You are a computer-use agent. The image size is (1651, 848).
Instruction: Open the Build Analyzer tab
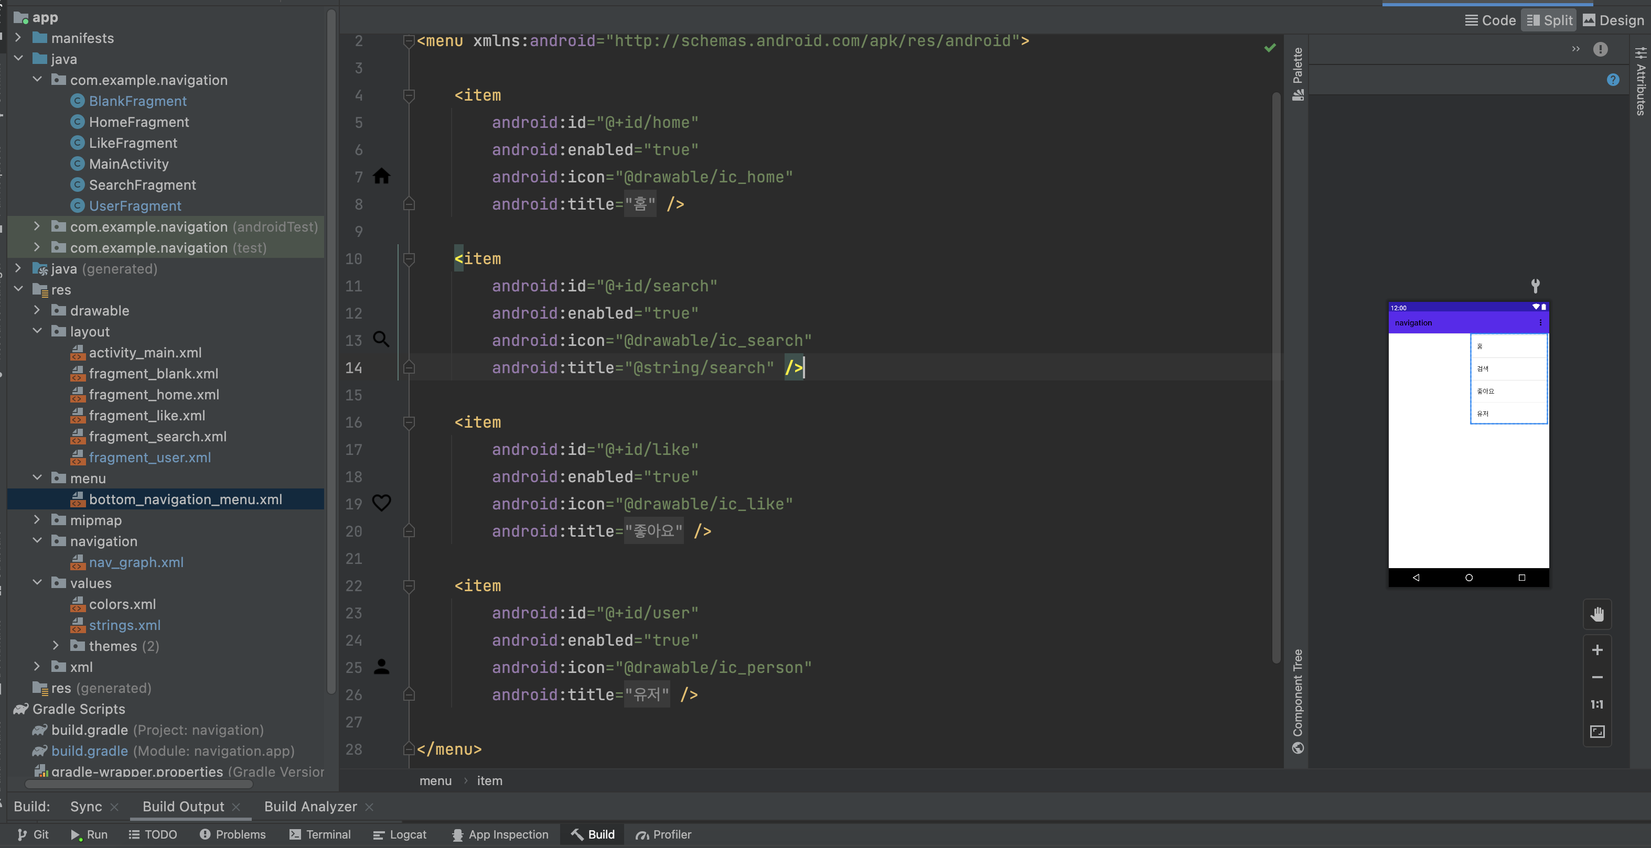pyautogui.click(x=310, y=807)
